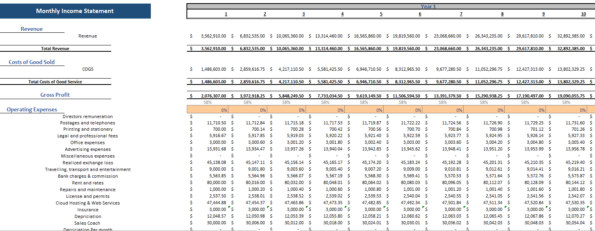595x231 pixels.
Task: Click the Directors remuneration row label
Action: coord(87,116)
